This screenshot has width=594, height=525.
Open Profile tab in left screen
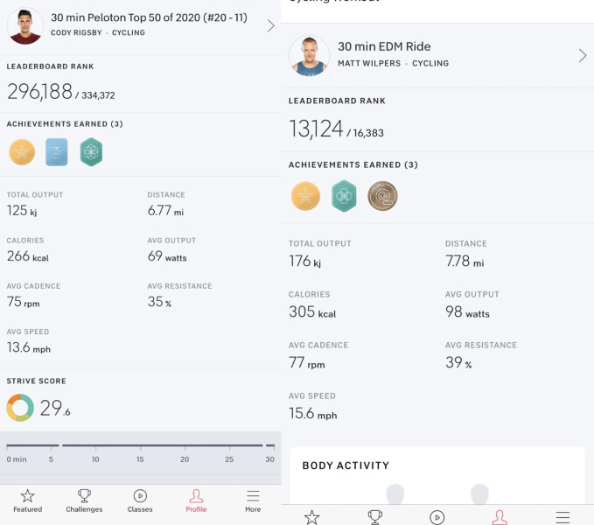[x=196, y=500]
